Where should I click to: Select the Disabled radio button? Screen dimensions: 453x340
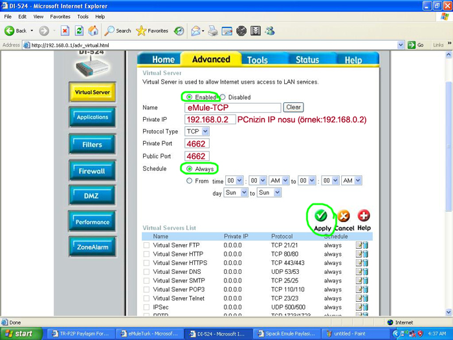click(223, 97)
